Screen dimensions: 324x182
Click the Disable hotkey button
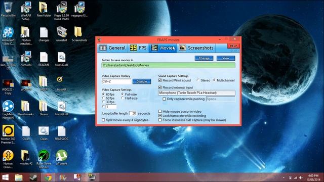(142, 81)
